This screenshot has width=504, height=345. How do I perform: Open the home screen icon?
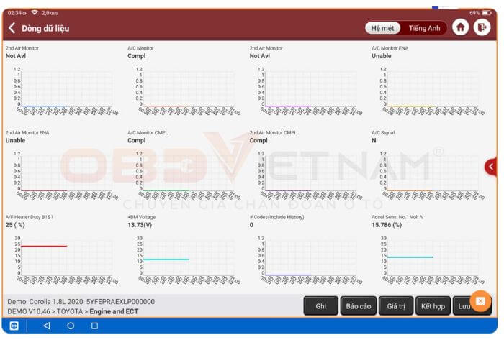tap(460, 27)
